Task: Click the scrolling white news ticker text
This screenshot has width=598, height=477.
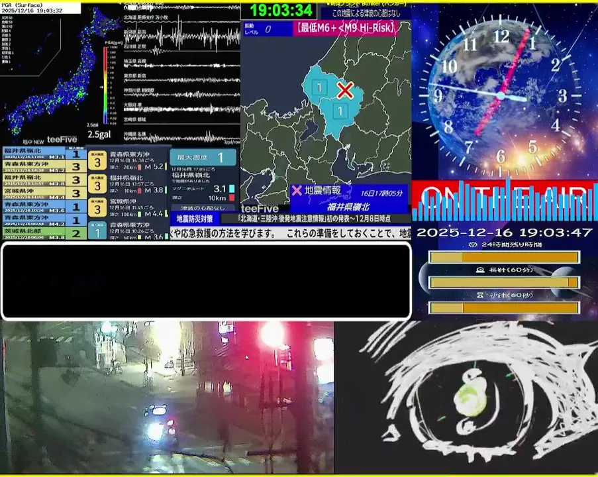Action: tap(291, 234)
